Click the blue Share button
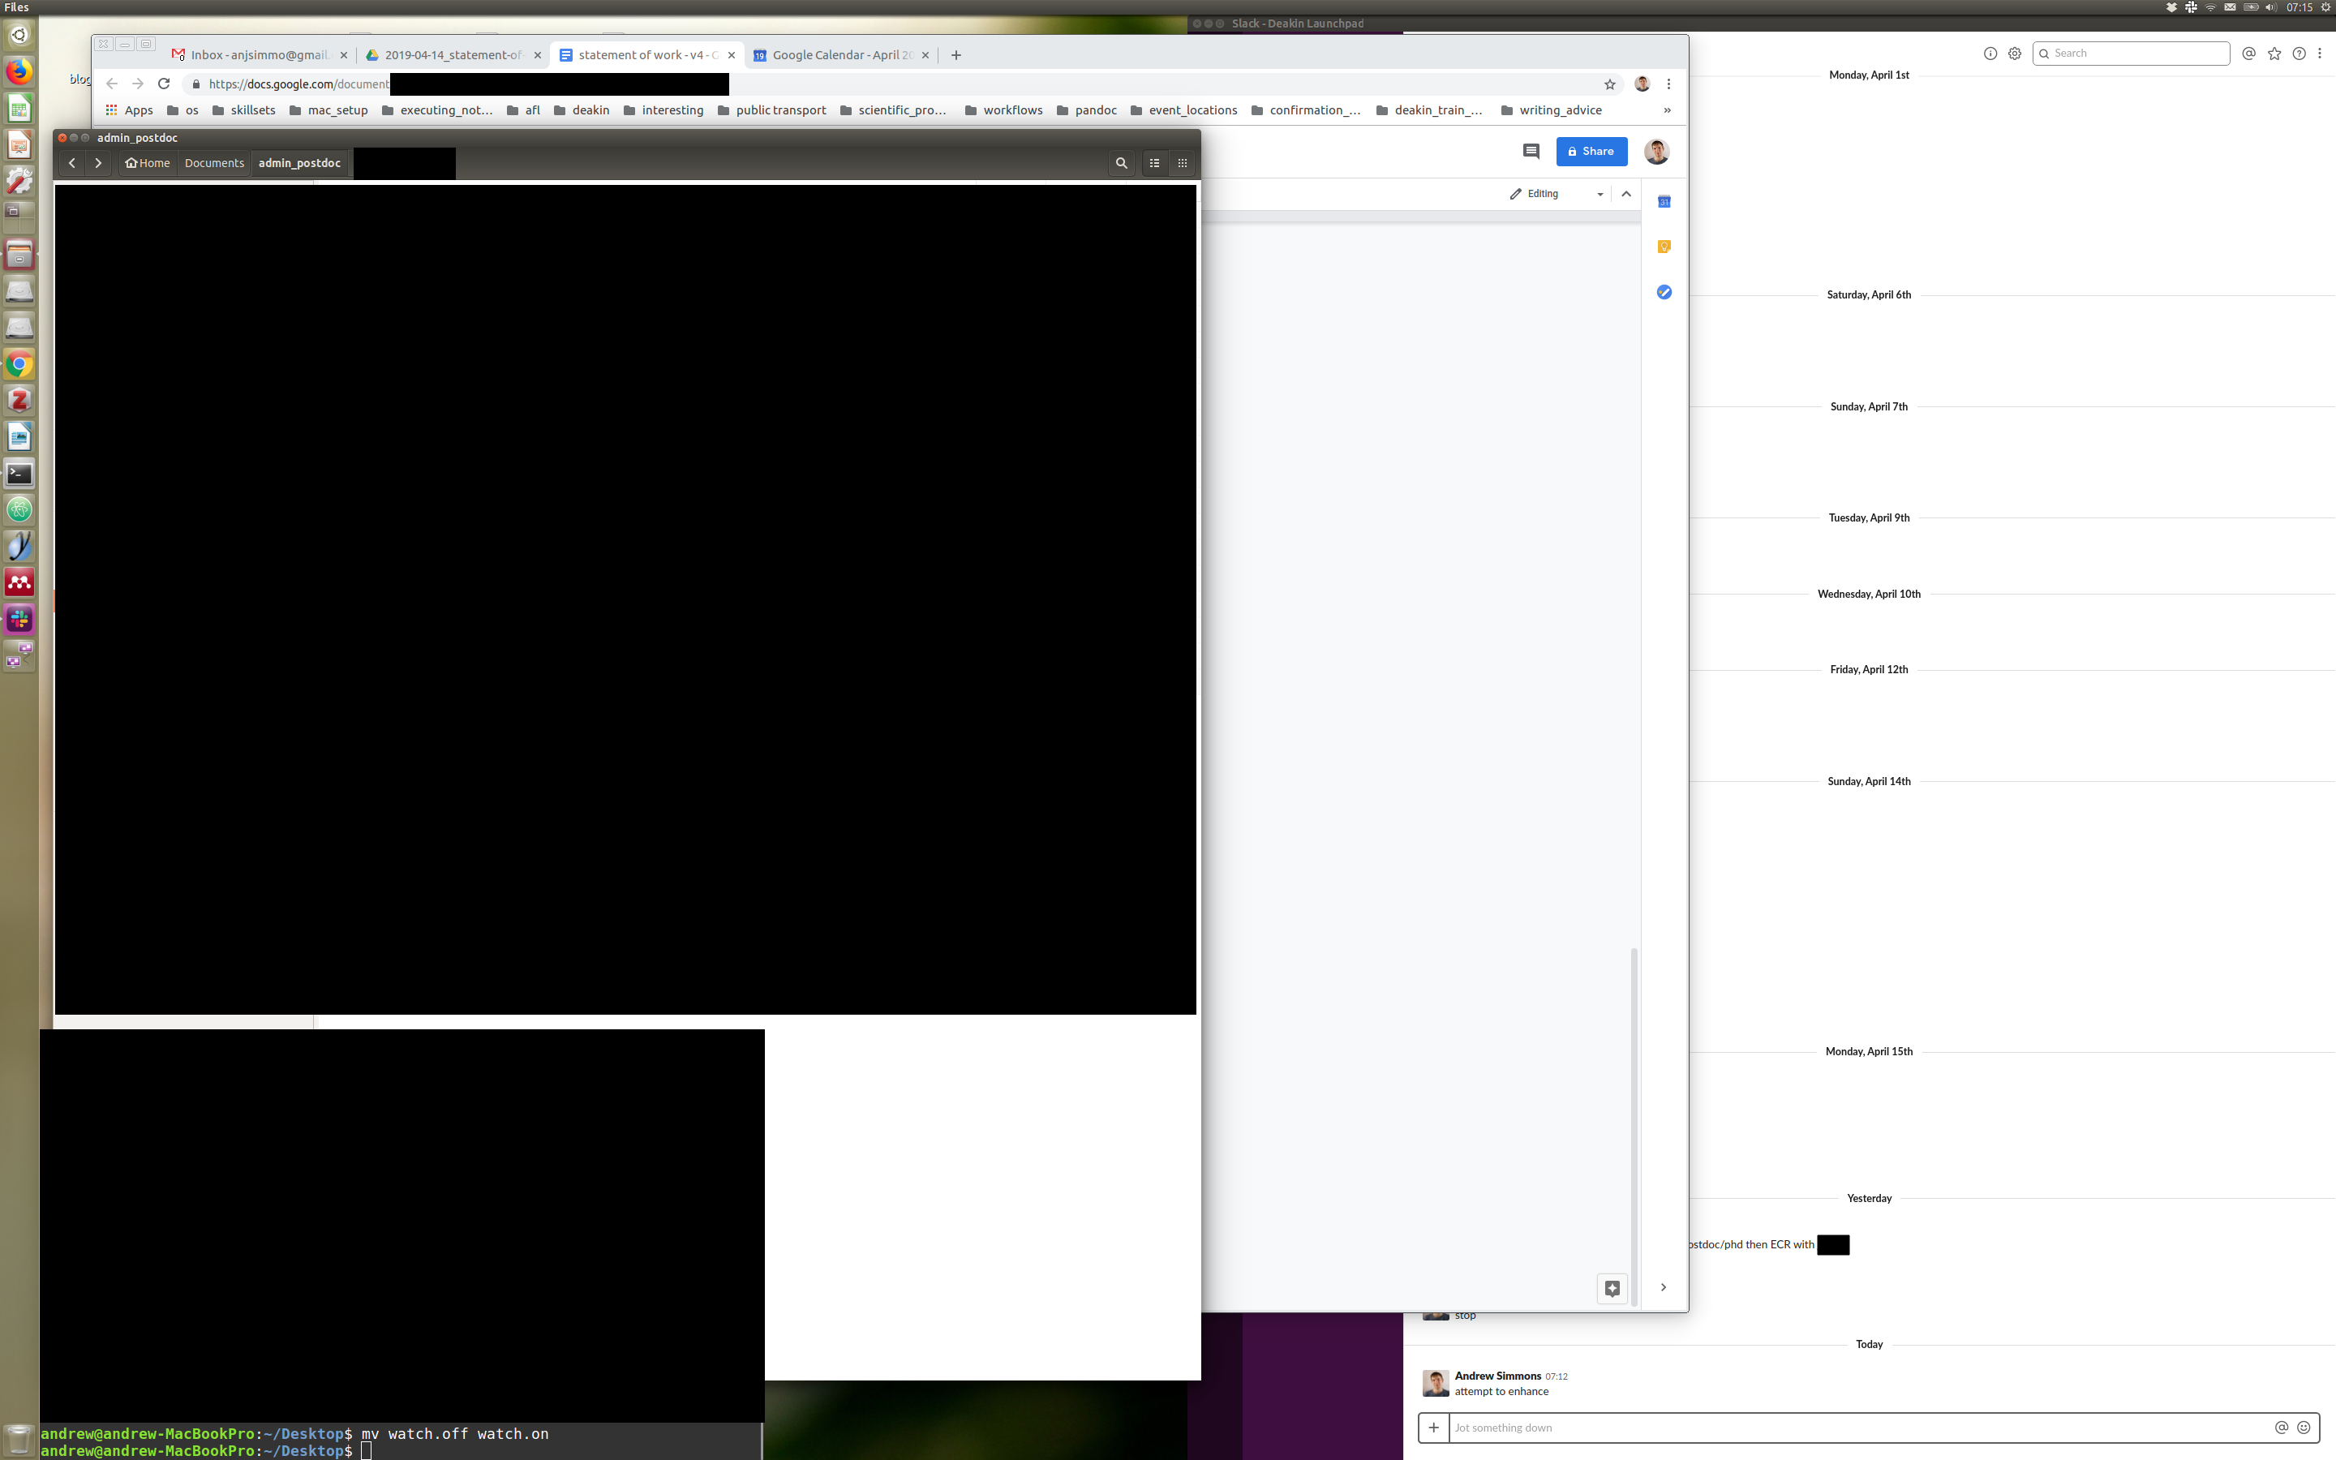The height and width of the screenshot is (1460, 2336). (x=1591, y=151)
